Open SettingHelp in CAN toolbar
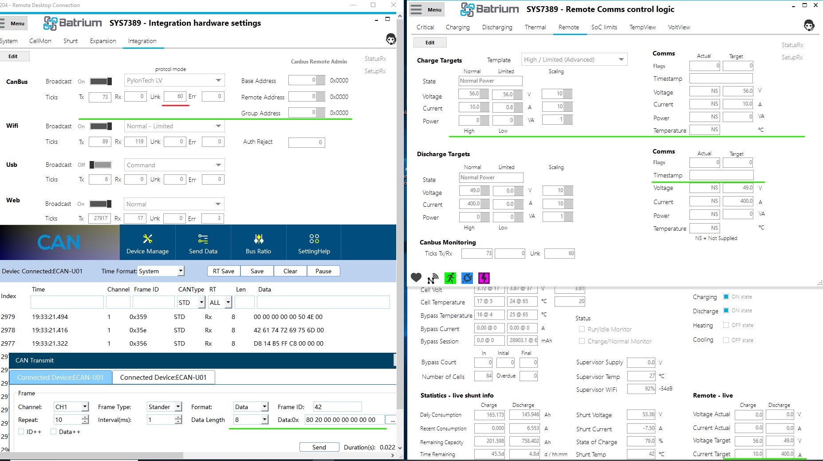Image resolution: width=823 pixels, height=461 pixels. coord(314,243)
